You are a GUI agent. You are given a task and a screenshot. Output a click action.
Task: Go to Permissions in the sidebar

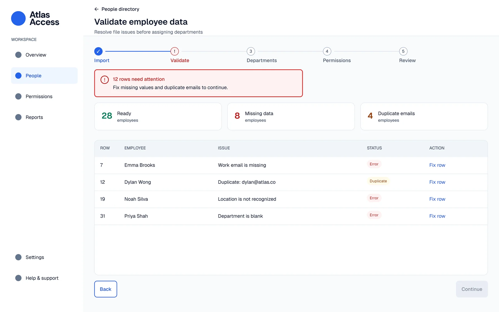click(44, 96)
